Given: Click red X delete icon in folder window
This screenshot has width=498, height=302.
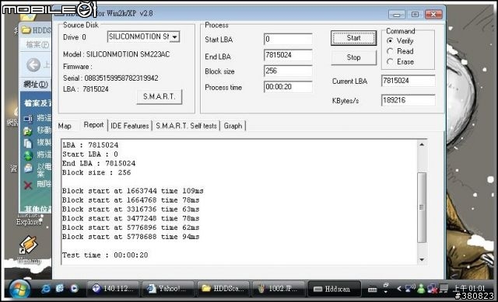Looking at the screenshot, I should point(28,185).
